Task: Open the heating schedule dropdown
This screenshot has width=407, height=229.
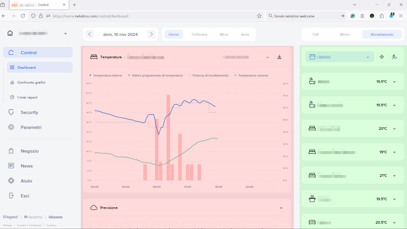Action: coord(340,57)
